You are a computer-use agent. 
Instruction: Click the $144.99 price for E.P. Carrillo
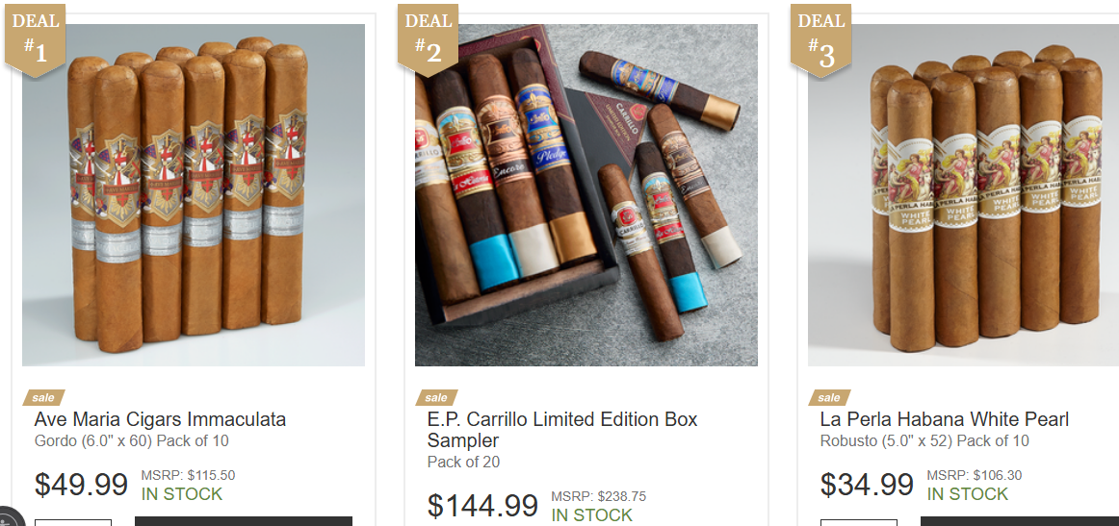click(x=482, y=506)
